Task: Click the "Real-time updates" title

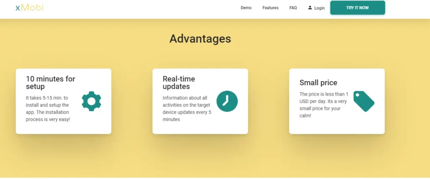Action: coord(179,83)
